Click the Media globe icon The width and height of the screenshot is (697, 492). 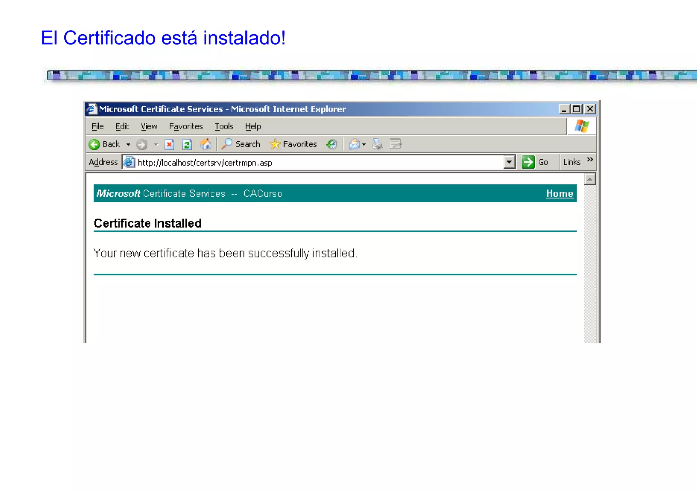point(331,145)
